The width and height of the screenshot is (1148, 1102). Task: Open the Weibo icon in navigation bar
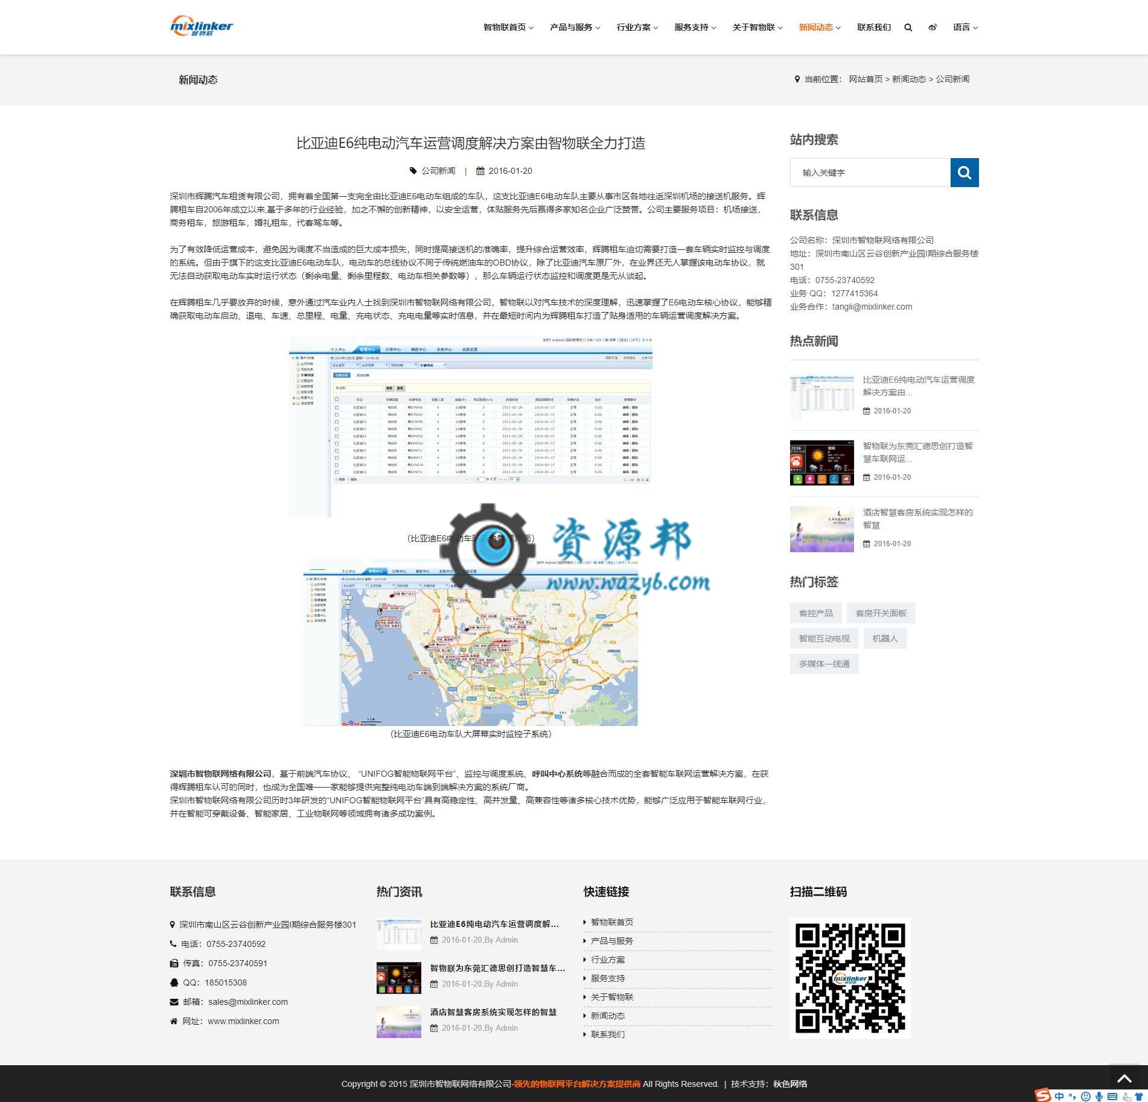933,27
